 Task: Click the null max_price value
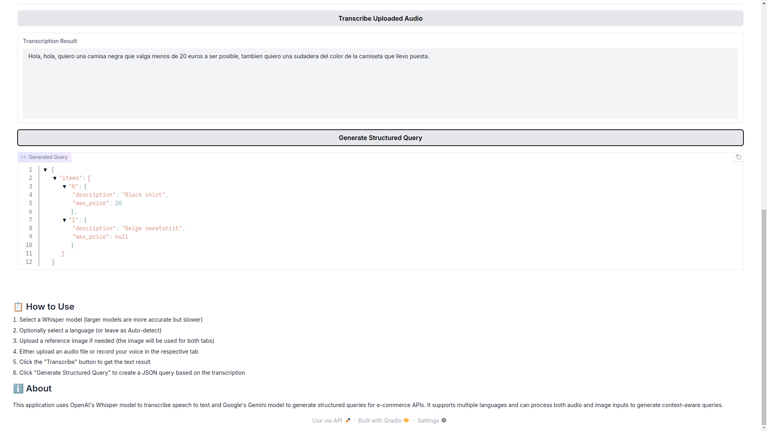pos(121,237)
